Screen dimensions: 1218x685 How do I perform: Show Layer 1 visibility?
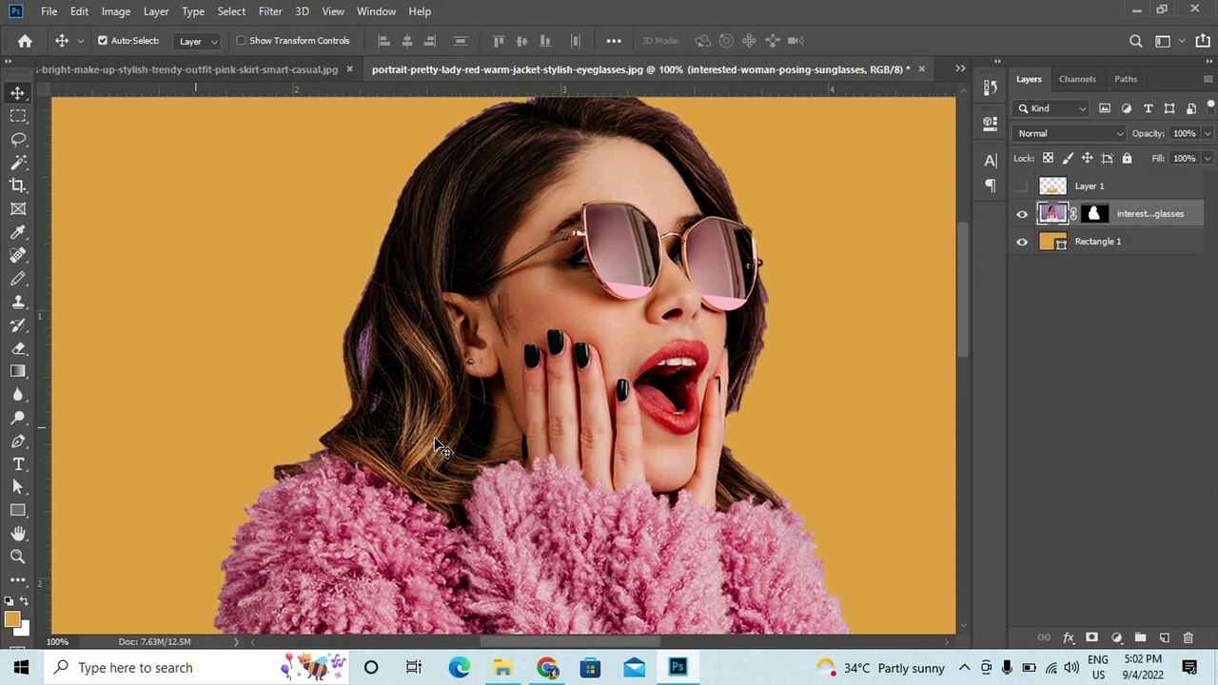point(1022,186)
